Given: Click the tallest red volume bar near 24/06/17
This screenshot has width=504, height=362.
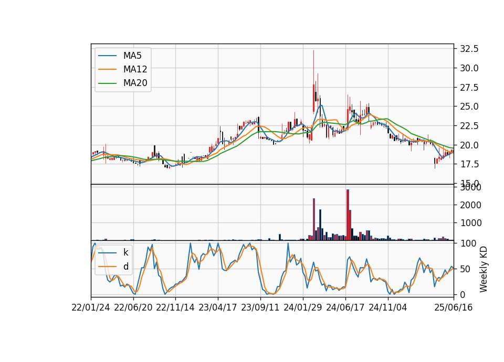Looking at the screenshot, I should tap(348, 215).
